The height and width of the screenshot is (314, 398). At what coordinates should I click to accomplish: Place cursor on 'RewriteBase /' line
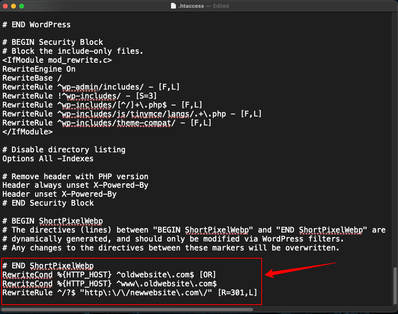pyautogui.click(x=32, y=78)
